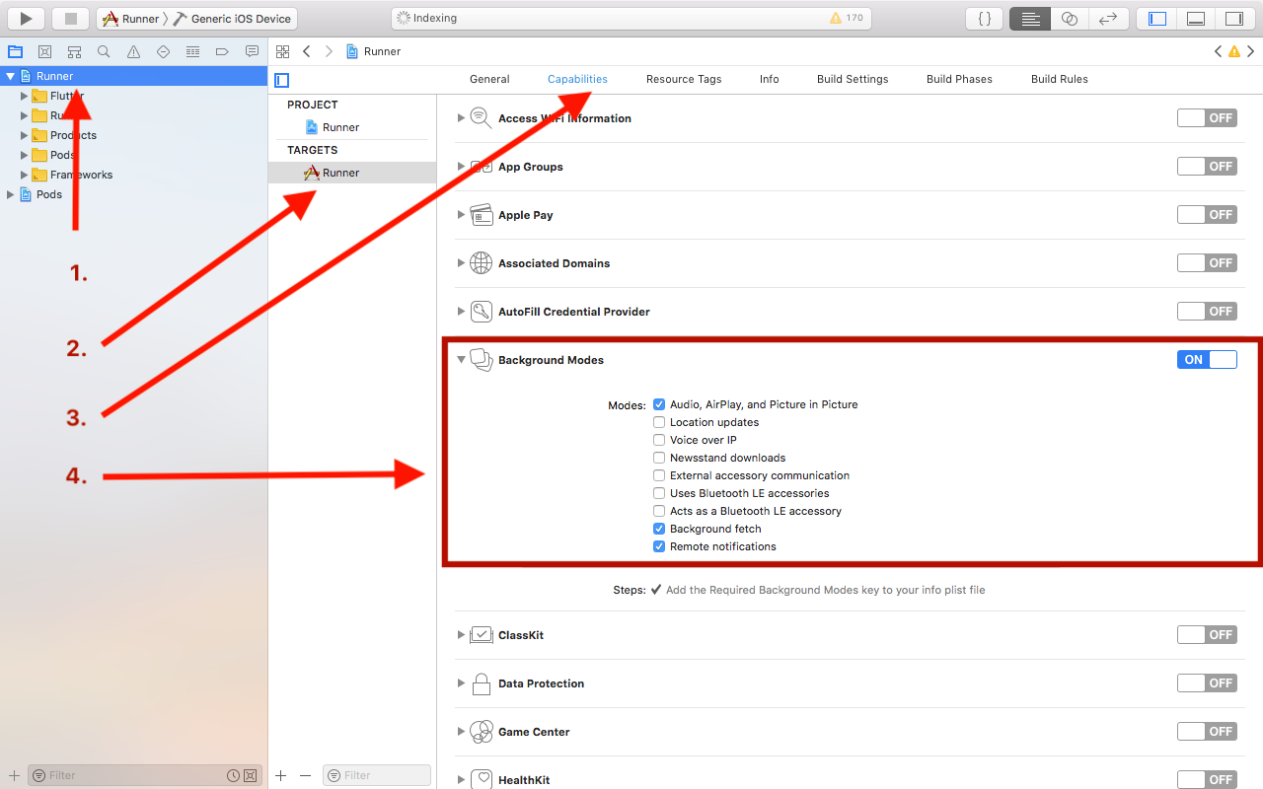Click Runner in the jump bar

(373, 51)
